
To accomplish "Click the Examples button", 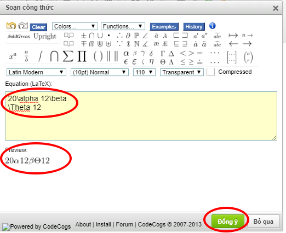I will 164,27.
